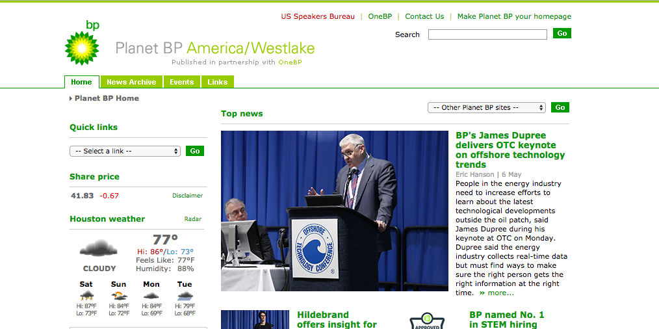Viewport: 659px width, 329px height.
Task: Click Go under Quick links
Action: [x=195, y=151]
